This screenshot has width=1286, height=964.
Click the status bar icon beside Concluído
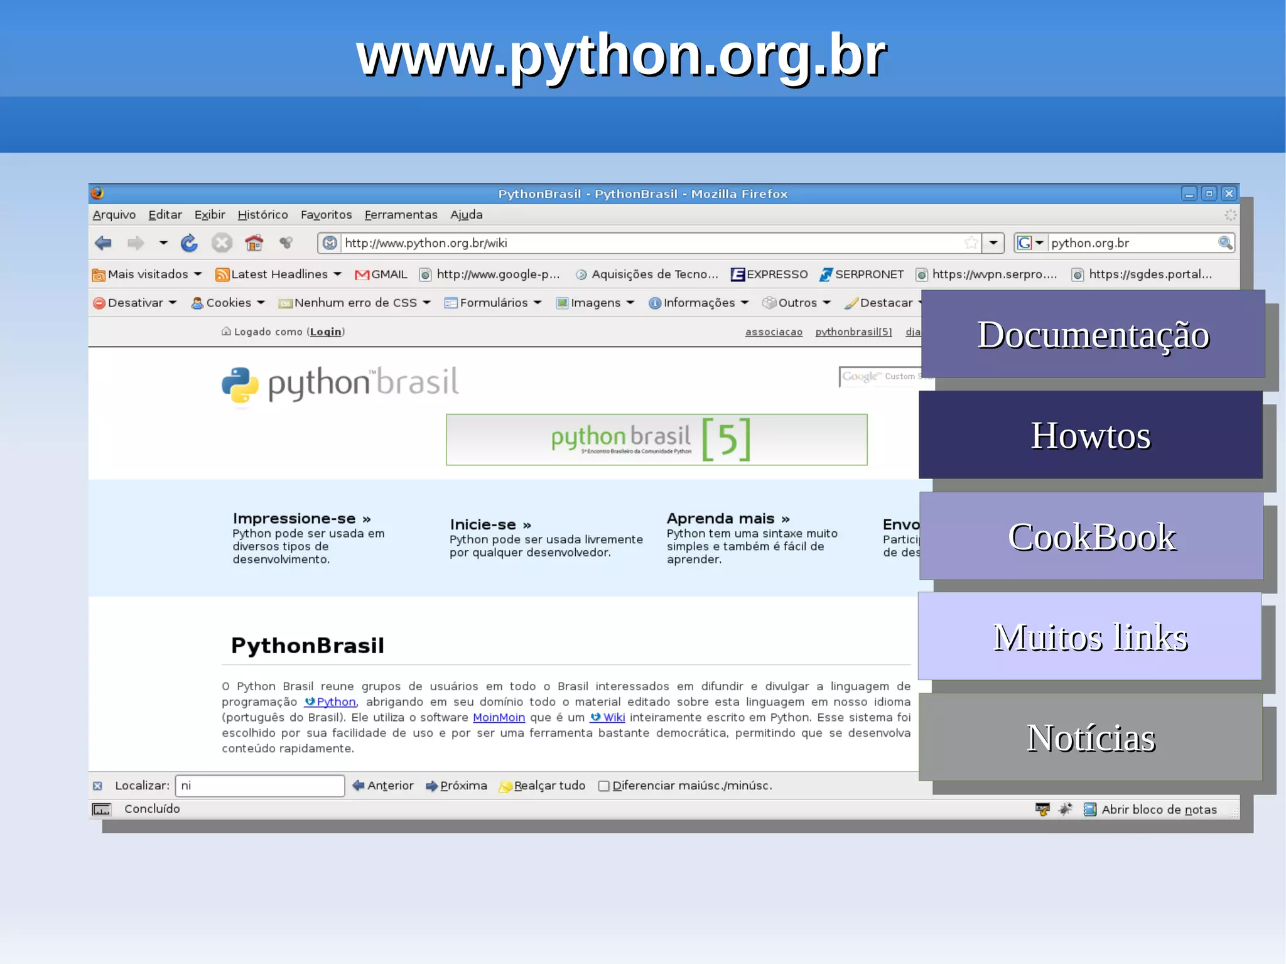tap(101, 810)
